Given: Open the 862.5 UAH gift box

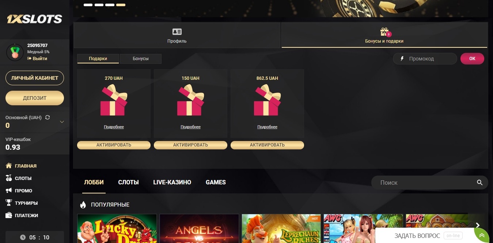Looking at the screenshot, I should pos(267,100).
